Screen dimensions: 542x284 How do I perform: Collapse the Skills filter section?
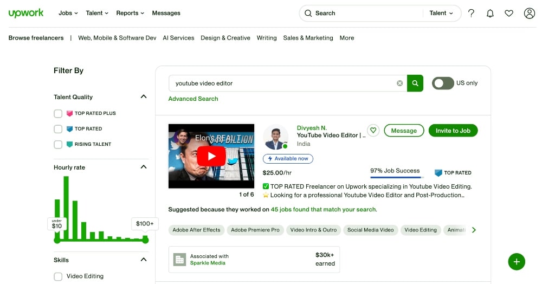click(144, 260)
